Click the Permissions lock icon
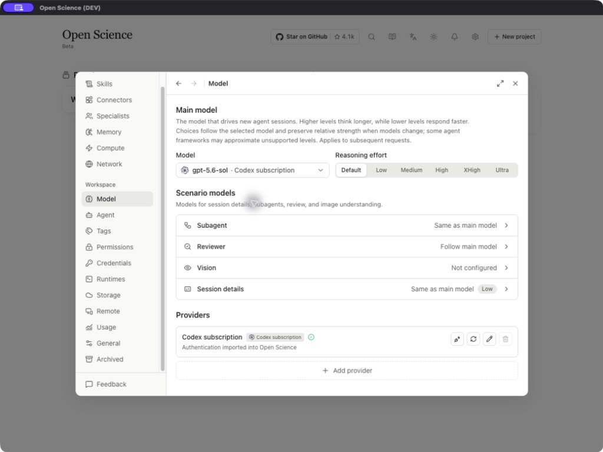The width and height of the screenshot is (603, 452). (x=90, y=247)
